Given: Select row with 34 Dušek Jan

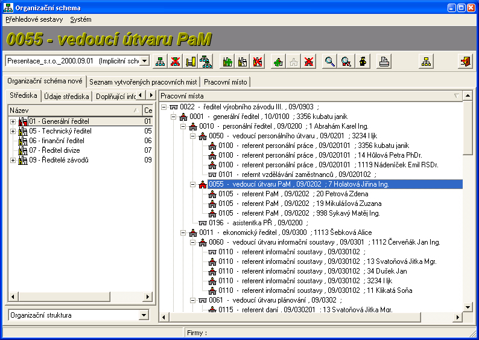Looking at the screenshot, I should pos(312,271).
